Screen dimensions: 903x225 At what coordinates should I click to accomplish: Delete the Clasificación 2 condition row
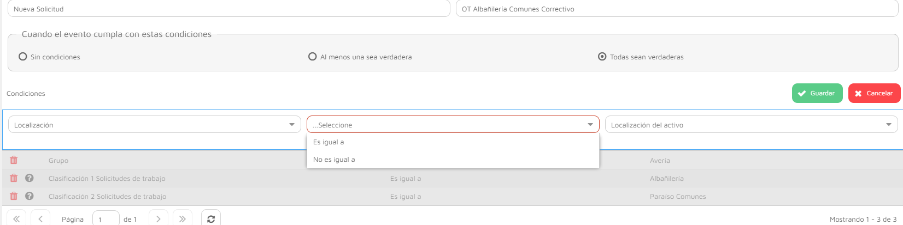click(x=14, y=196)
